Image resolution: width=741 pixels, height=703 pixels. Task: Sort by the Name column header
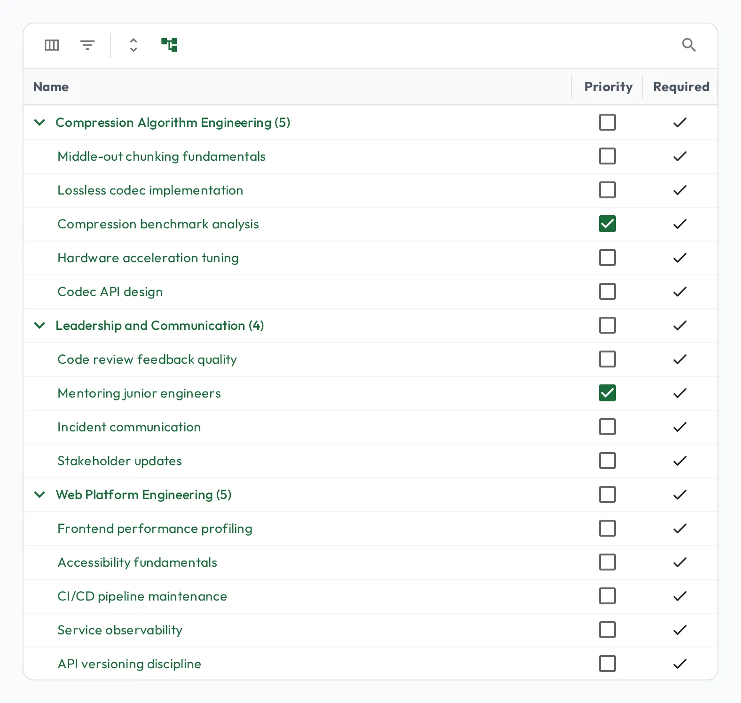tap(51, 87)
